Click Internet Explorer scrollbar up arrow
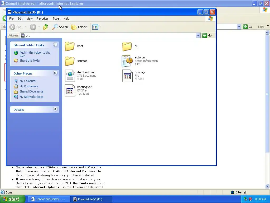Image resolution: width=270 pixels, height=203 pixels. [x=267, y=32]
